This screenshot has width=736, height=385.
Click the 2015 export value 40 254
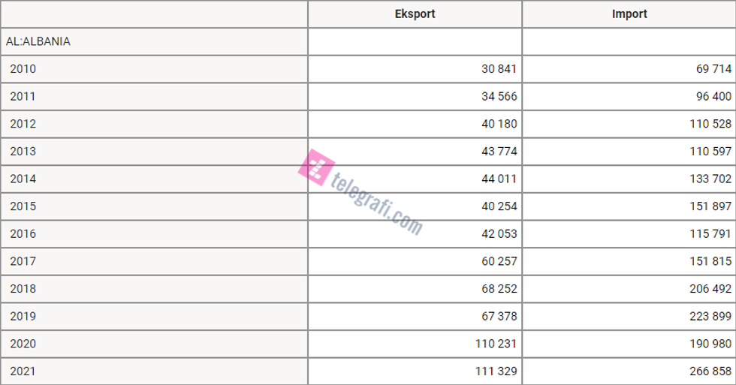coord(499,206)
